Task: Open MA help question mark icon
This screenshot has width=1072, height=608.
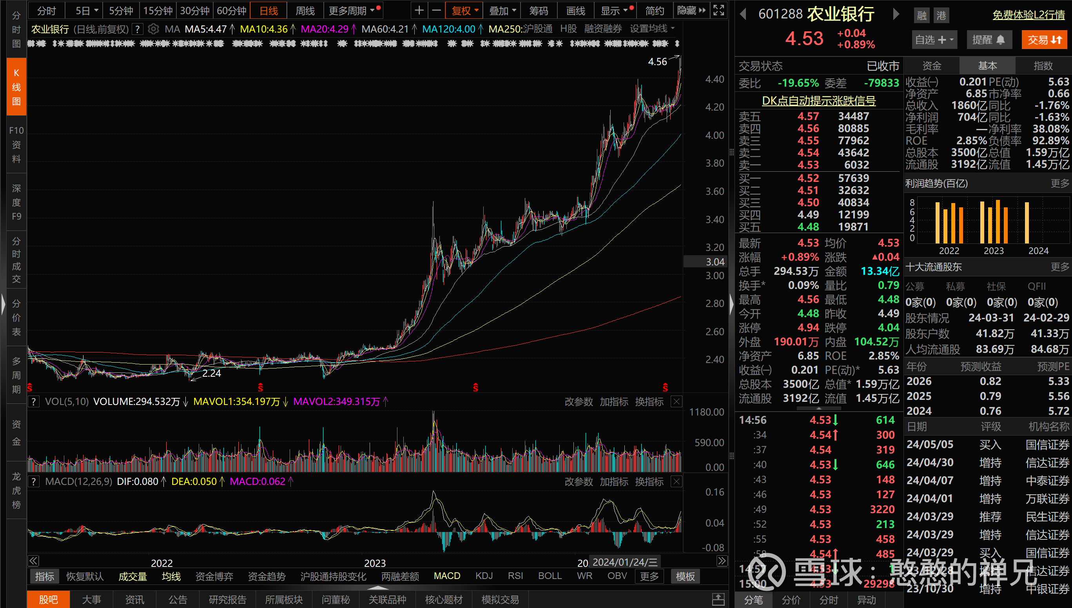Action: coord(137,29)
